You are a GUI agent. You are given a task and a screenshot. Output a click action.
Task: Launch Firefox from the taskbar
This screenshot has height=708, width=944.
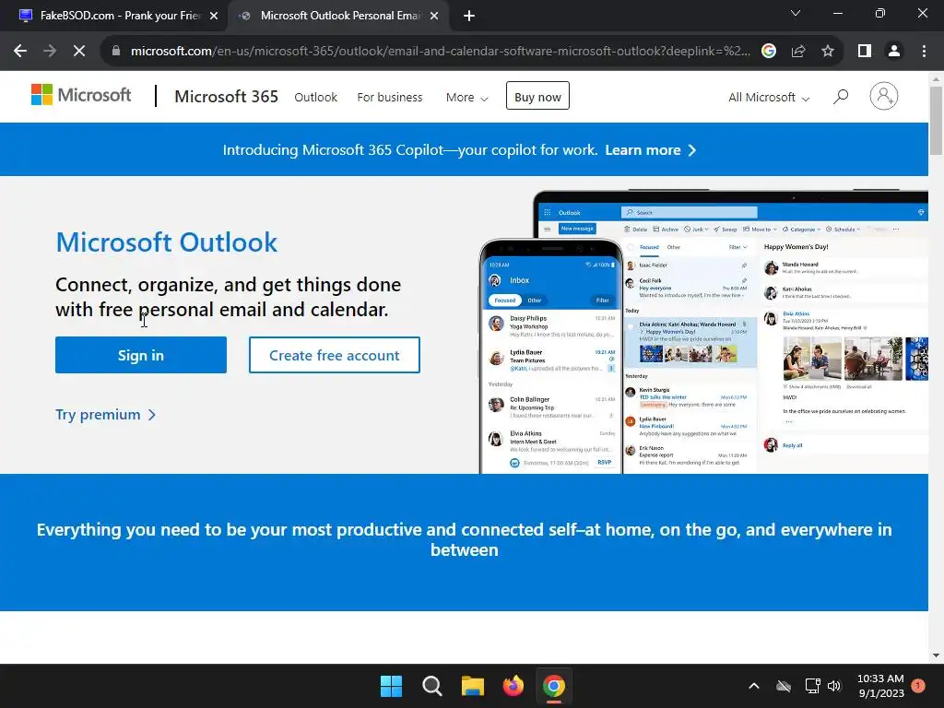click(513, 686)
